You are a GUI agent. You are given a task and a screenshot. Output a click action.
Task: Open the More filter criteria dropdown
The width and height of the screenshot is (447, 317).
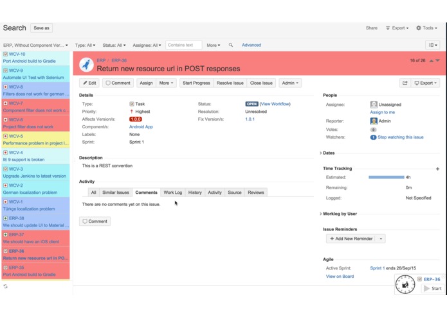[x=214, y=45]
